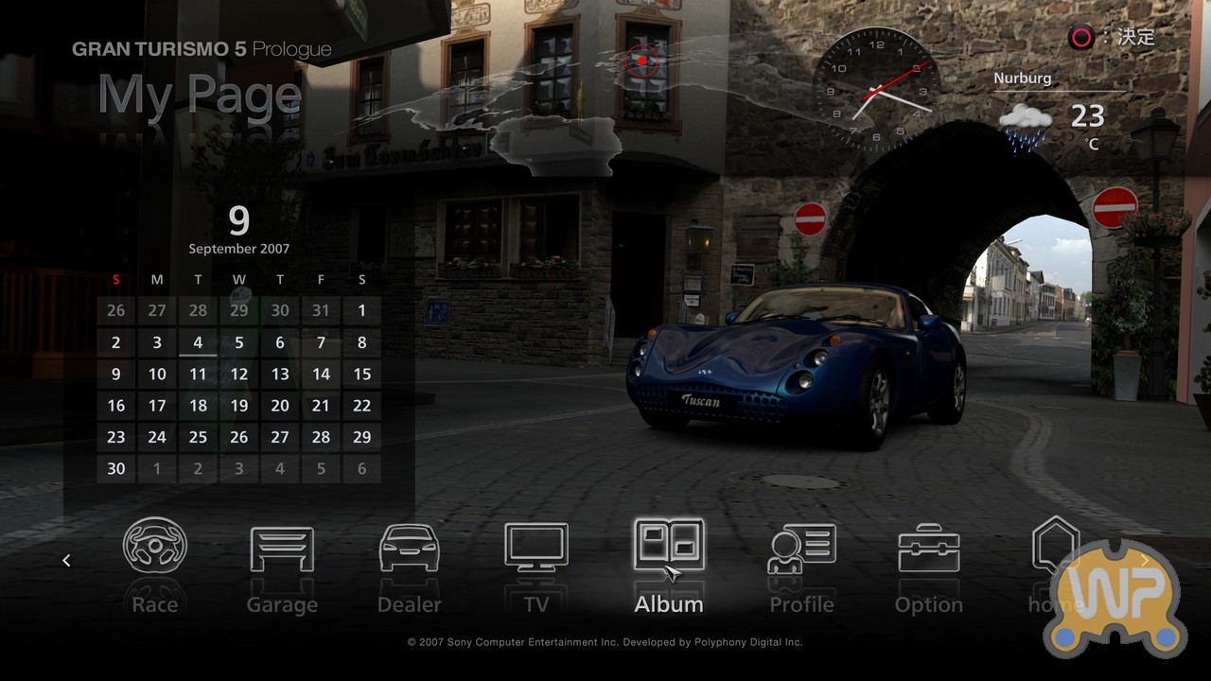Click the Nurburg location label
The height and width of the screenshot is (681, 1211).
(1022, 79)
